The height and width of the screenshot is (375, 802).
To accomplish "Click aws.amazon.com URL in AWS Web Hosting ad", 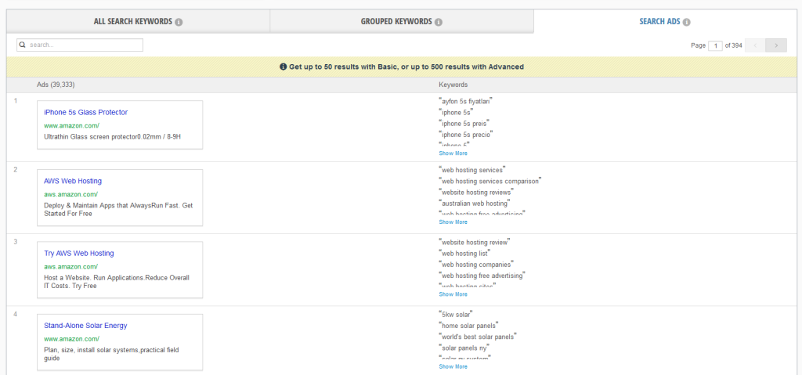I will click(70, 194).
